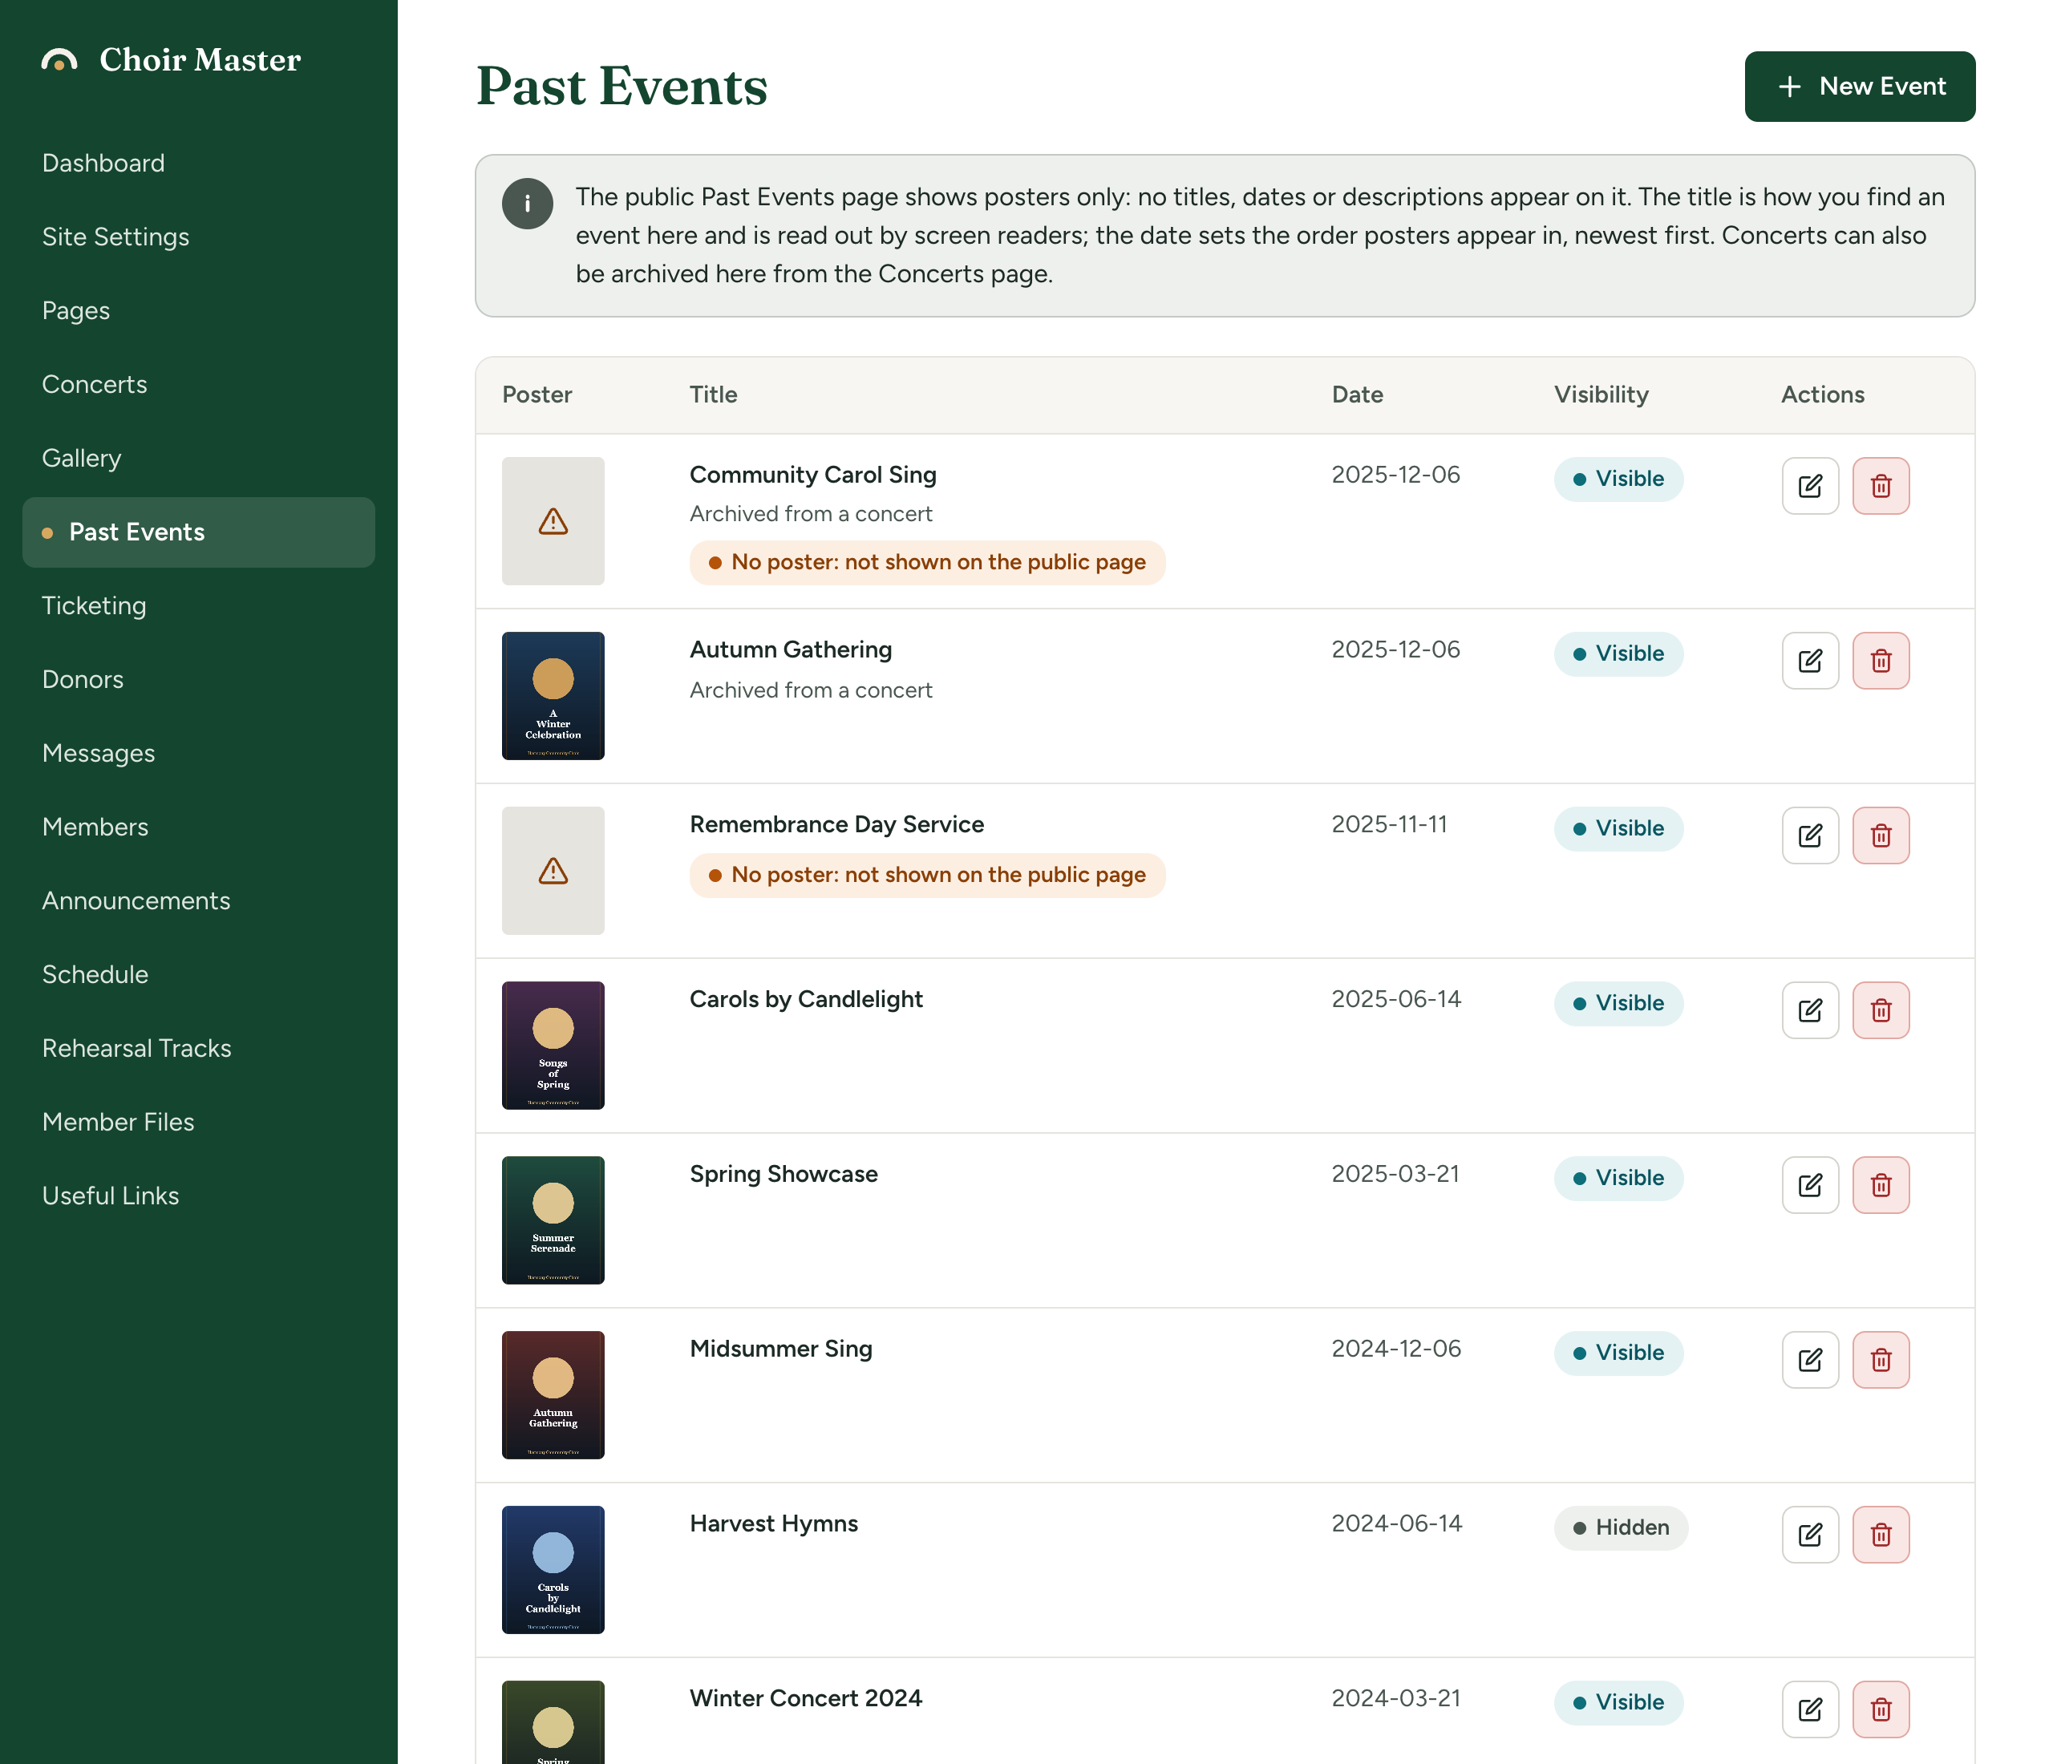Open the Dashboard section
This screenshot has width=2053, height=1764.
pyautogui.click(x=198, y=164)
